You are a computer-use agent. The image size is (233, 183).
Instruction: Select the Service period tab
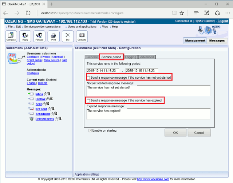point(111,57)
